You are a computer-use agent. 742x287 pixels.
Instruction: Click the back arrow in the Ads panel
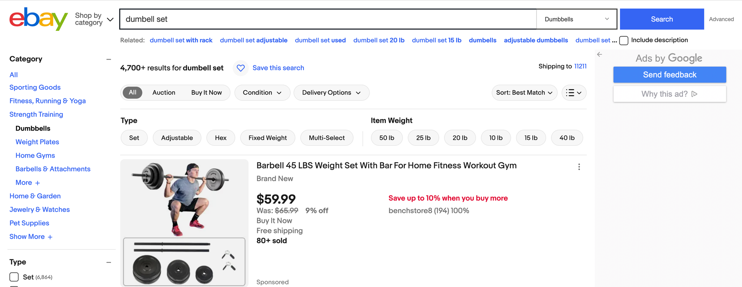[x=600, y=54]
